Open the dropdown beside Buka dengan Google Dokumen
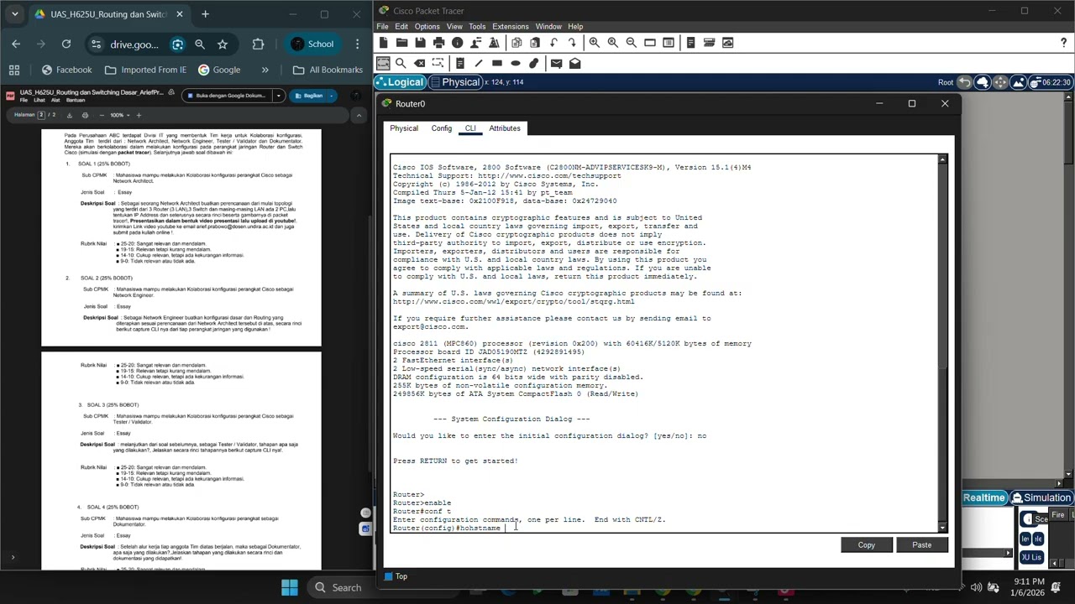1075x604 pixels. click(278, 96)
